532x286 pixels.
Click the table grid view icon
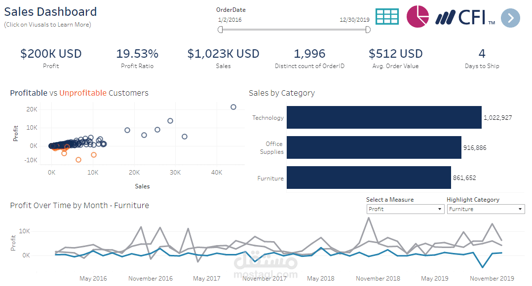[x=387, y=16]
